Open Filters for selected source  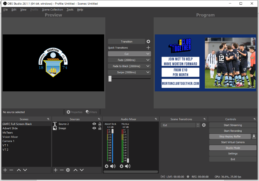tap(91, 112)
